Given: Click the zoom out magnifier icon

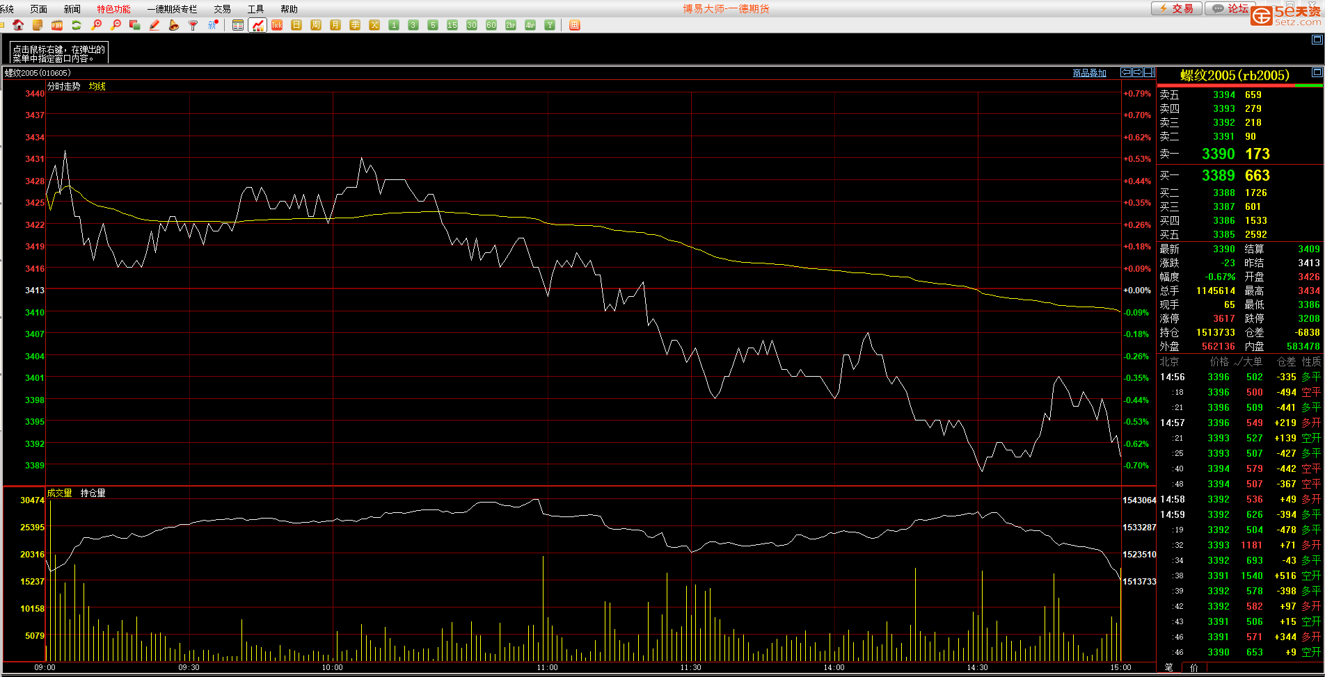Looking at the screenshot, I should [x=116, y=25].
